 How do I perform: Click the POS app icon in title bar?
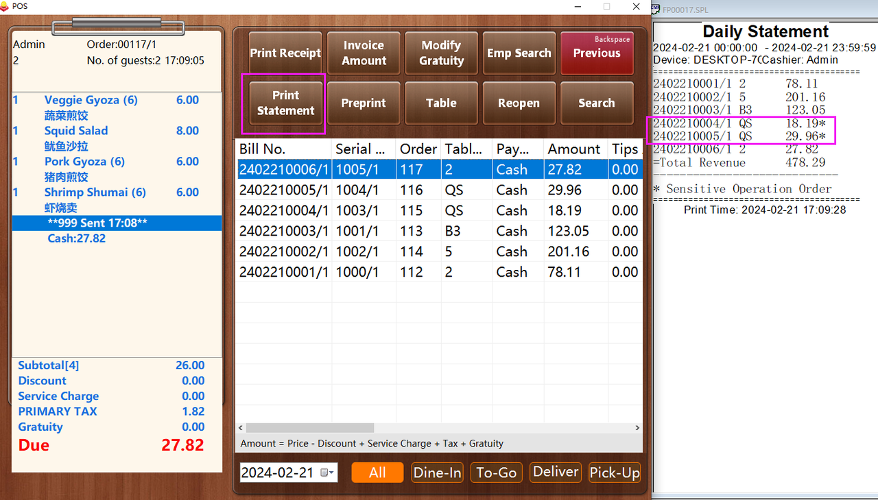pyautogui.click(x=5, y=6)
